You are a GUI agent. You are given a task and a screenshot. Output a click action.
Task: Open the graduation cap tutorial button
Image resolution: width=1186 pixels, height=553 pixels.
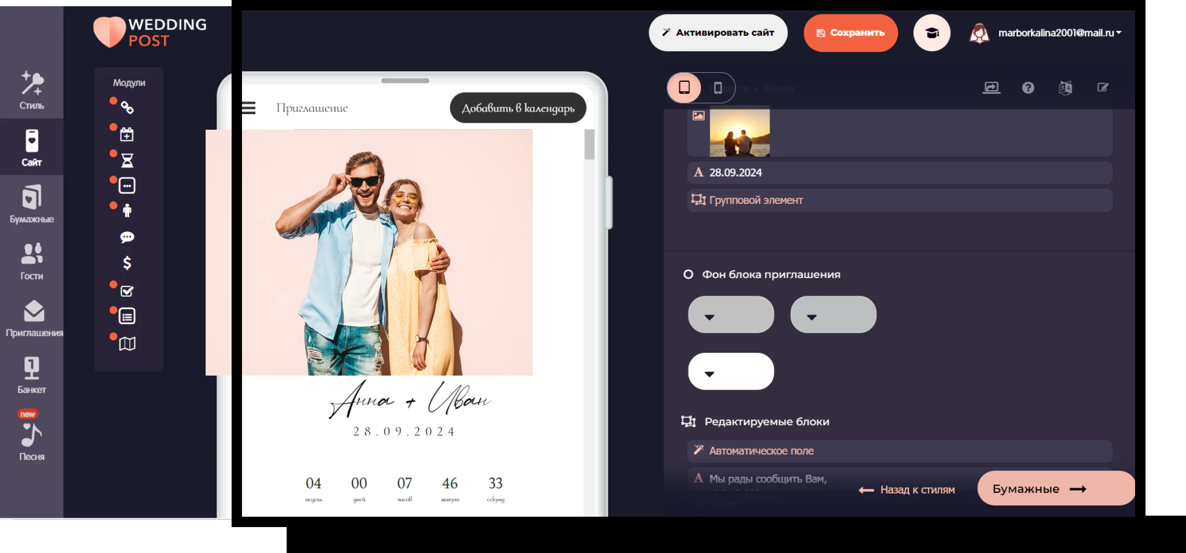(932, 33)
